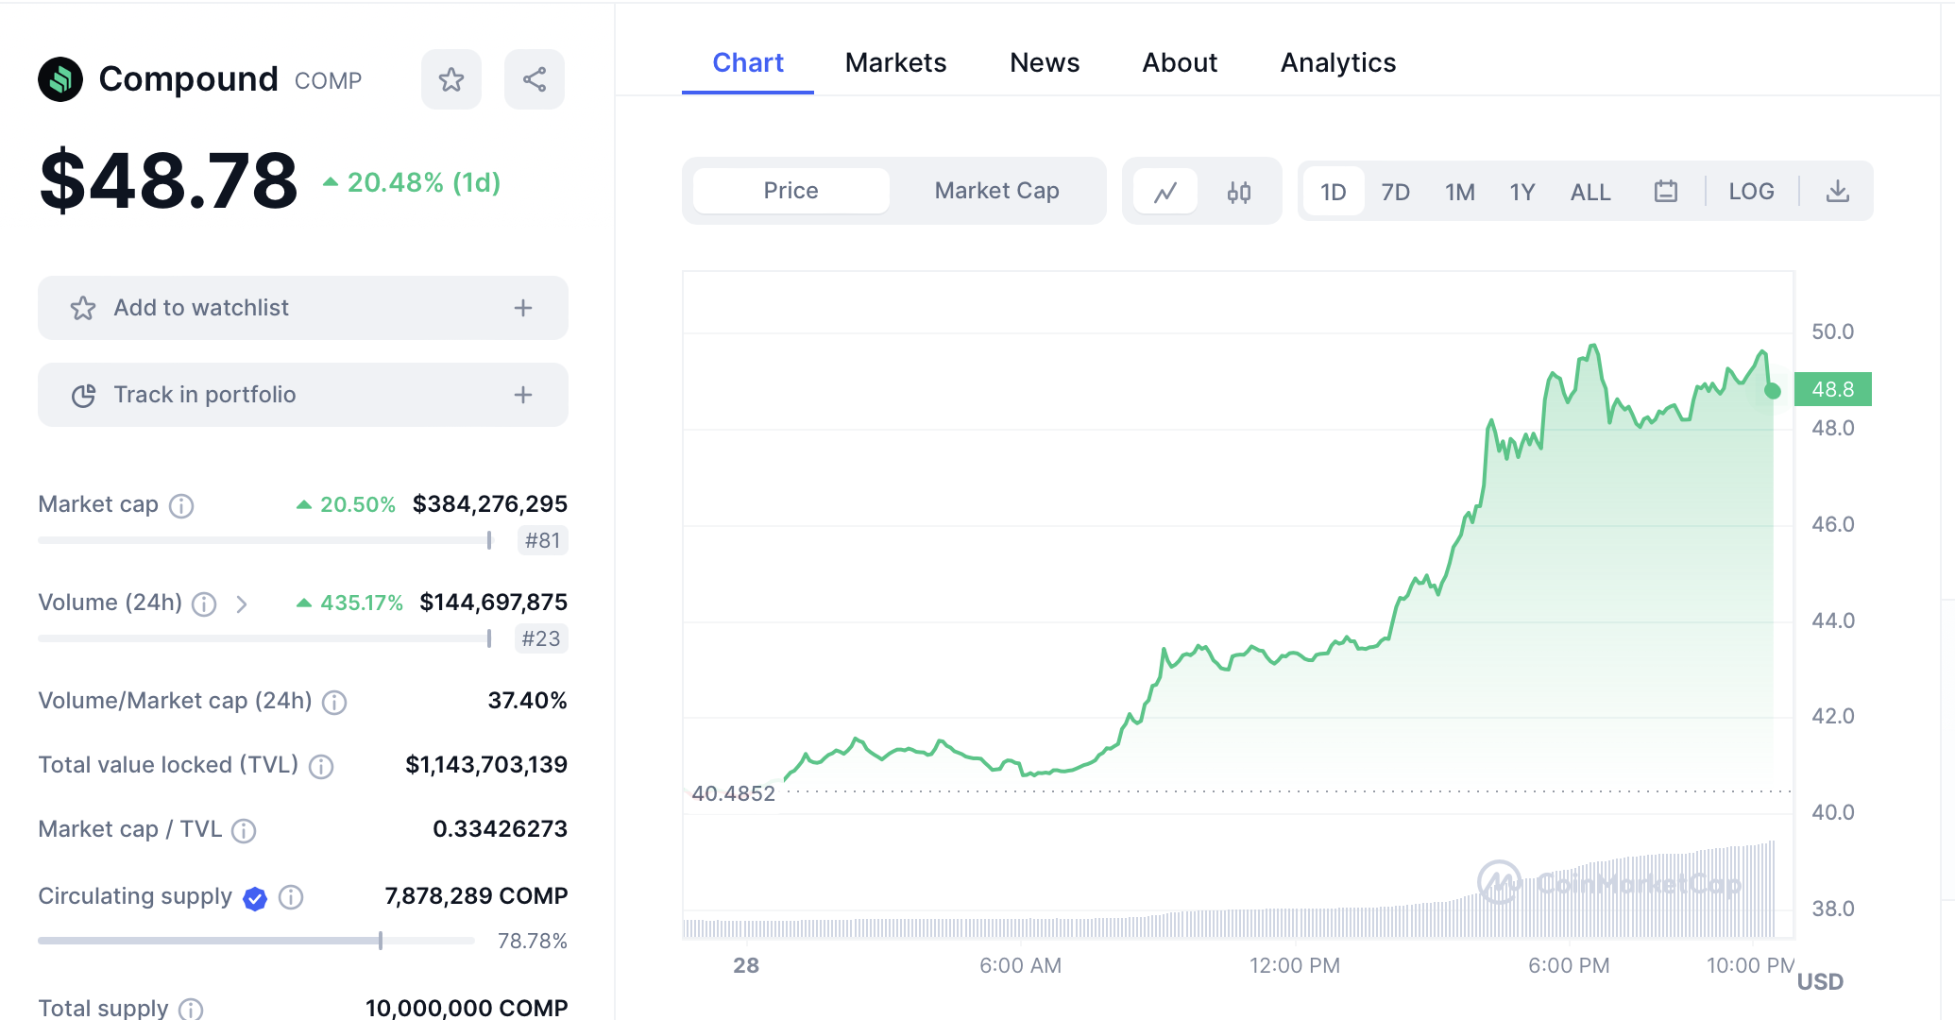Download chart data with download icon
Viewport: 1955px width, 1020px height.
pos(1837,192)
